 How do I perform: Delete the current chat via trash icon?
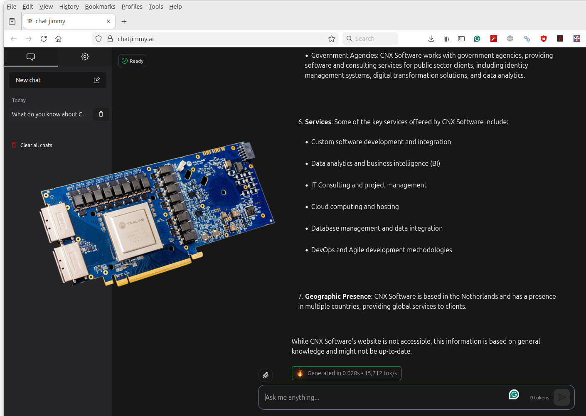(x=101, y=114)
